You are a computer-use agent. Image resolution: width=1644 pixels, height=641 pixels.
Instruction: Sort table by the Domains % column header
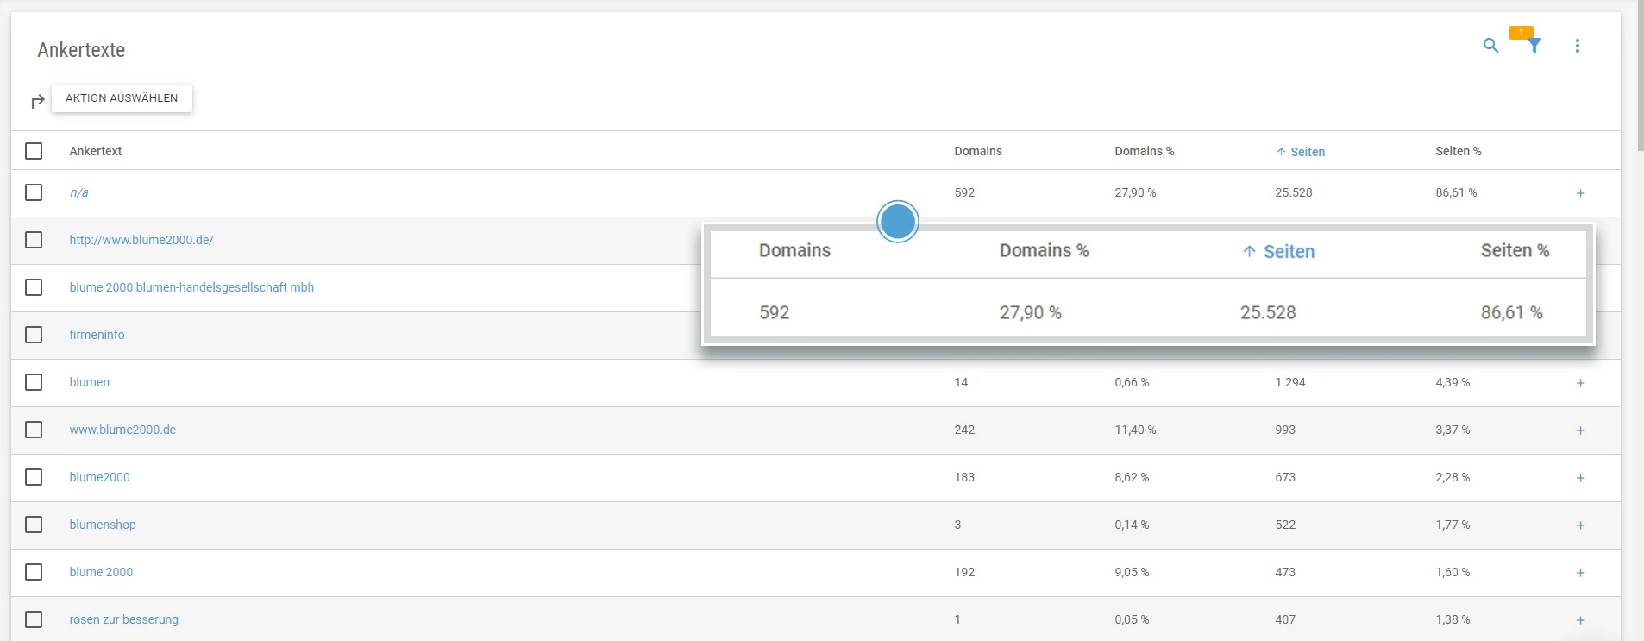click(x=1144, y=151)
